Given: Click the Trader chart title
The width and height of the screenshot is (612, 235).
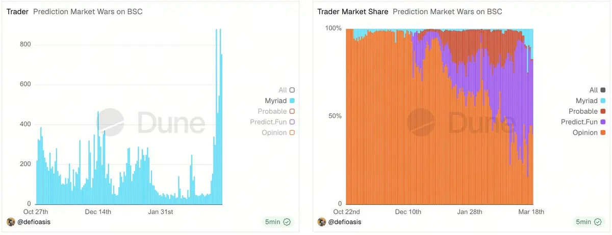Looking at the screenshot, I should (x=17, y=11).
